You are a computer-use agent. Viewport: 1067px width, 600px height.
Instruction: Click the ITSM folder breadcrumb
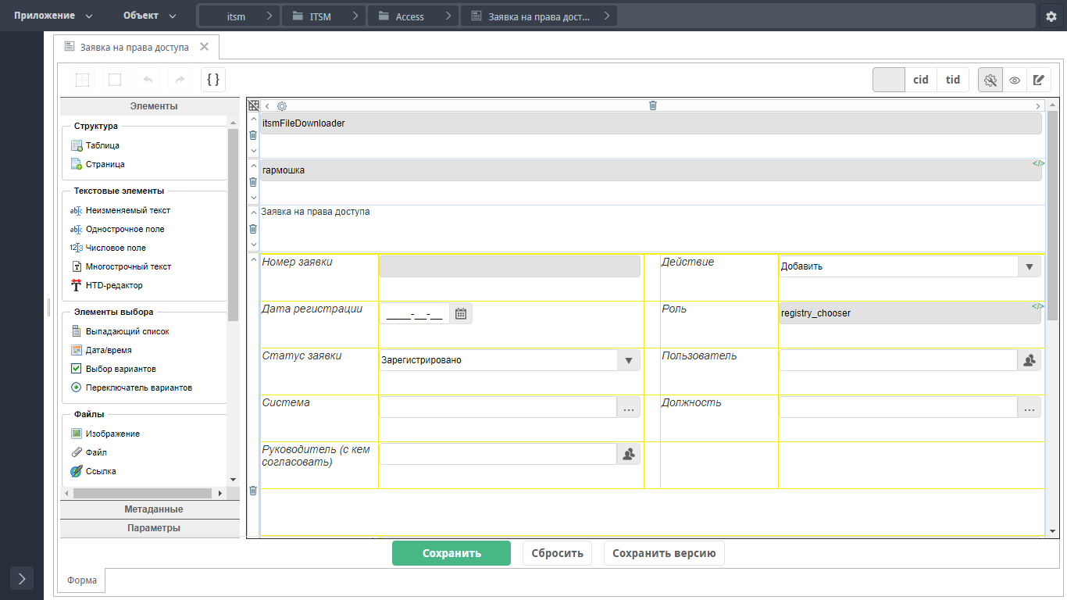point(322,16)
